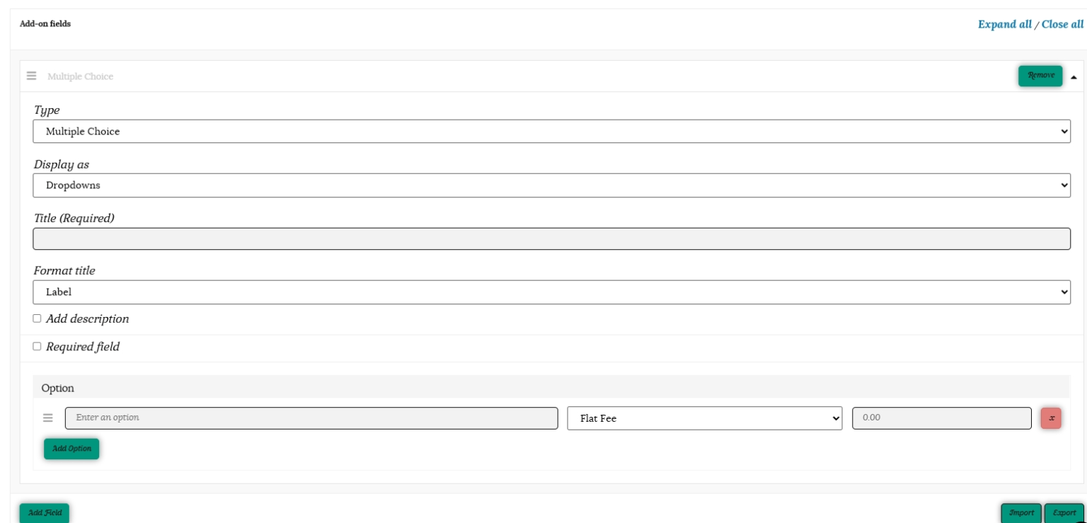Open the Type dropdown
Viewport: 1087px width, 523px height.
point(551,132)
